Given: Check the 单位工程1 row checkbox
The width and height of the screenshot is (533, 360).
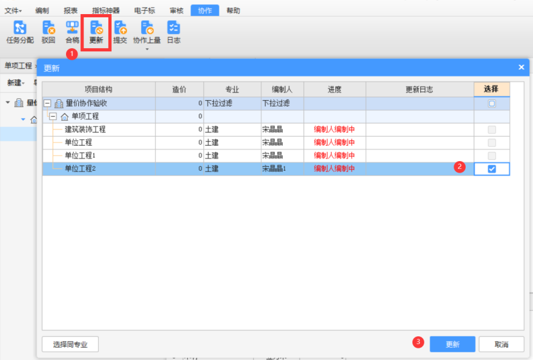Looking at the screenshot, I should (492, 156).
